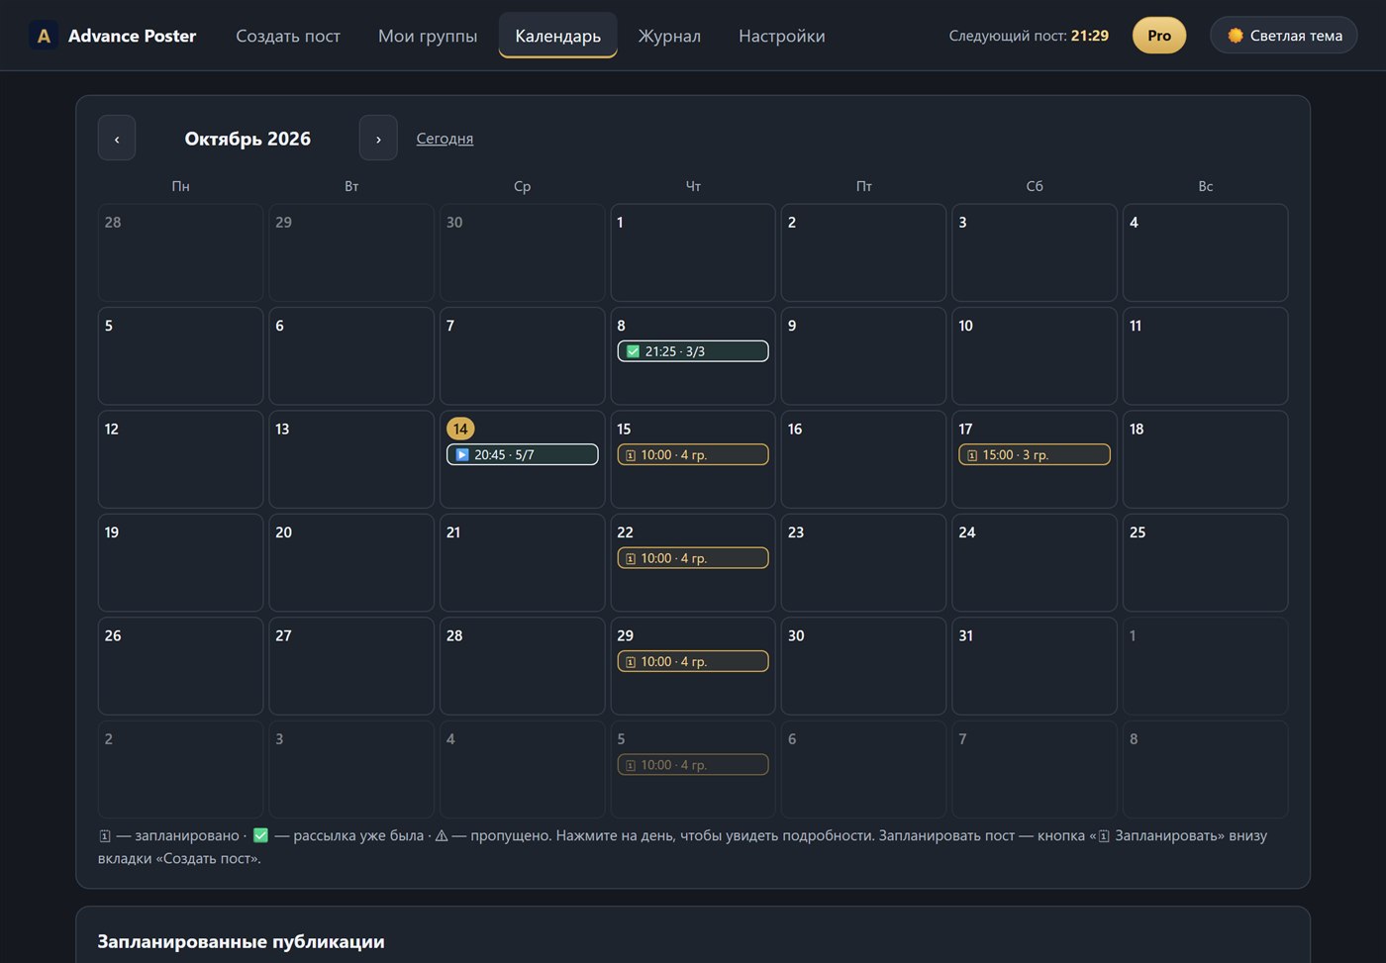Viewport: 1386px width, 963px height.
Task: Click the sun icon in the theme button
Action: coord(1236,36)
